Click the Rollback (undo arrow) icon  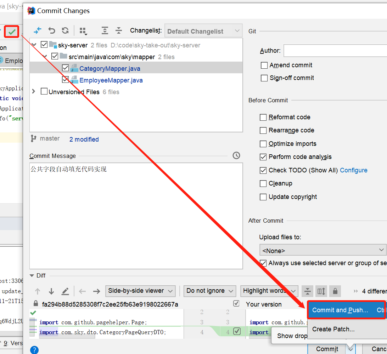coord(52,30)
